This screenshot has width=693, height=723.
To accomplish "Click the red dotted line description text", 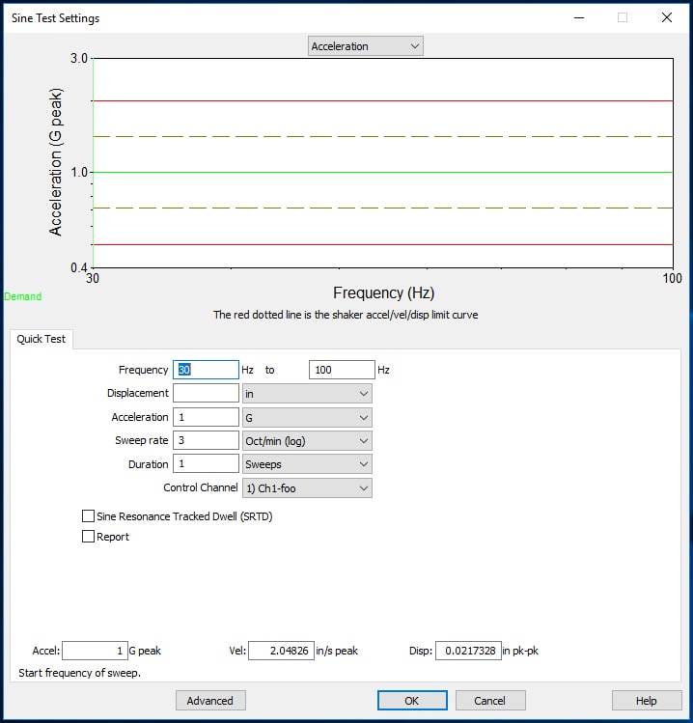I will click(x=346, y=315).
